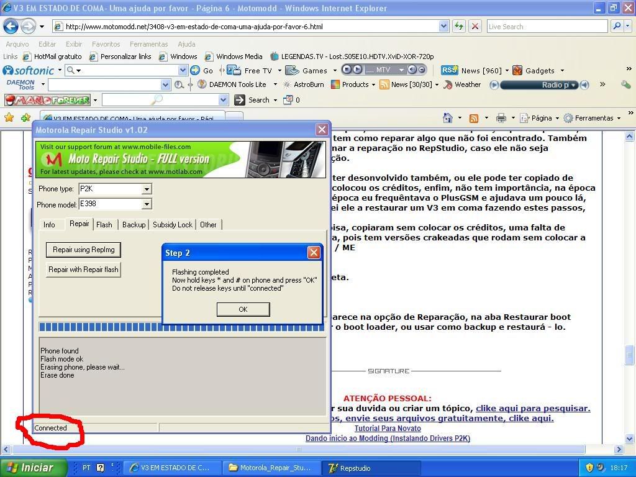Click the Print icon in command bar
The image size is (636, 477).
point(501,118)
